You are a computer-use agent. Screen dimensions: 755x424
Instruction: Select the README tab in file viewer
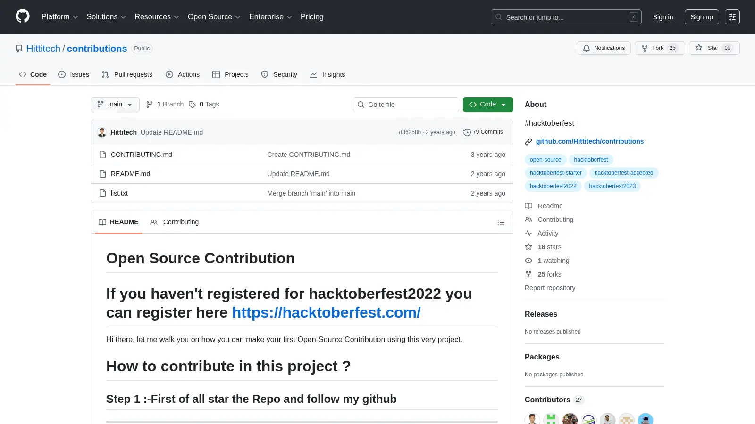point(118,222)
